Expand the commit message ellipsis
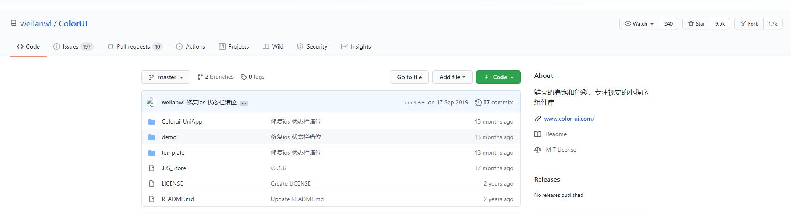 click(244, 103)
